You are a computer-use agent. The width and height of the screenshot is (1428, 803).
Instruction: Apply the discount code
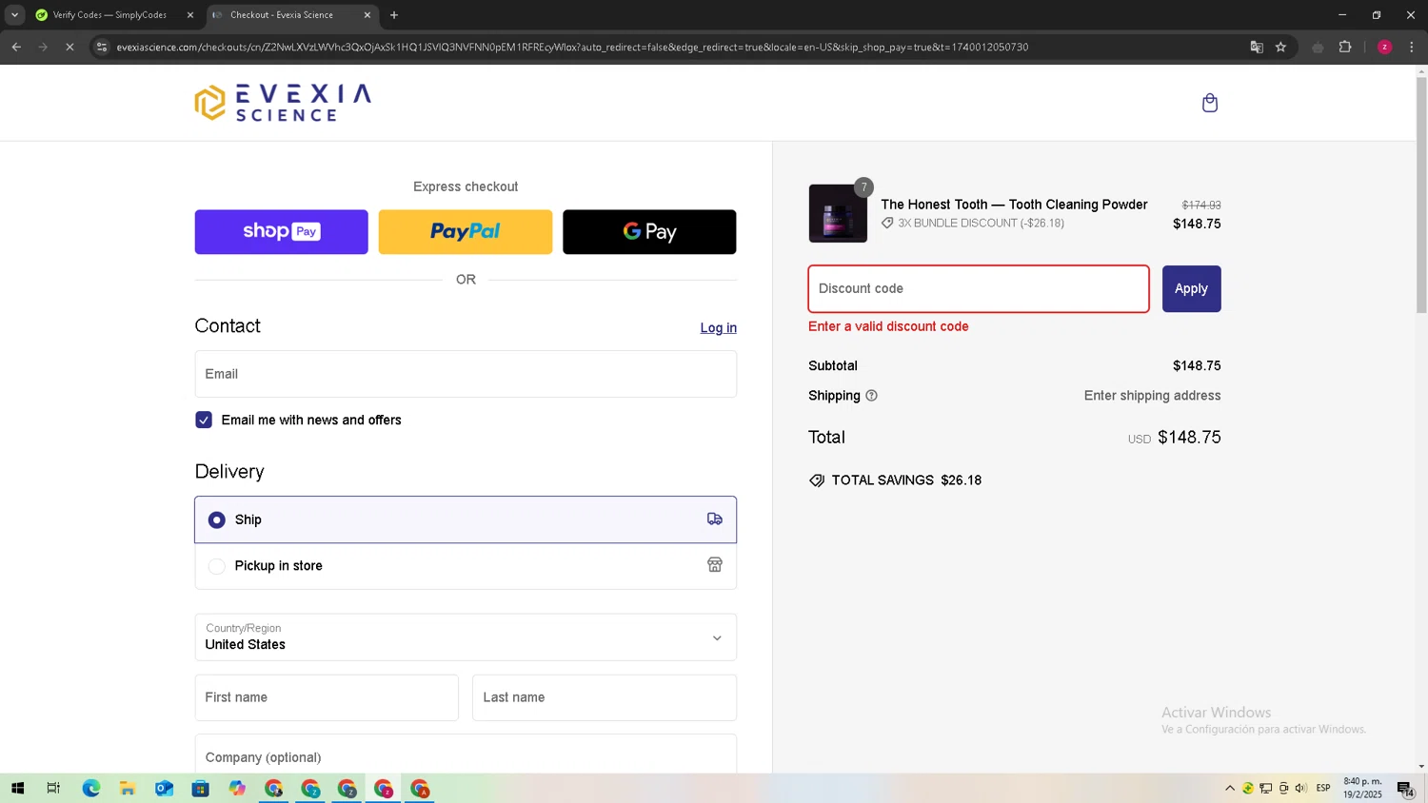(1191, 289)
